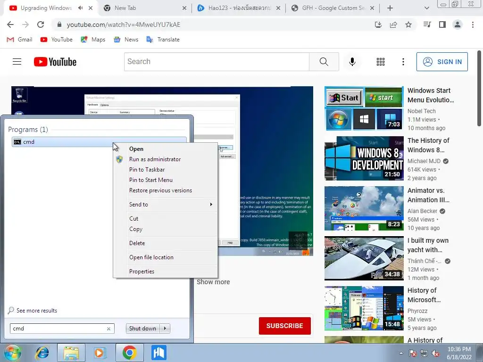The image size is (483, 362).
Task: Open the Maps bookmark
Action: pos(93,40)
